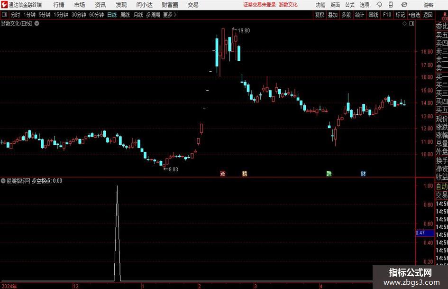Switch to 分时 chart tab
The height and width of the screenshot is (289, 448).
pyautogui.click(x=16, y=15)
